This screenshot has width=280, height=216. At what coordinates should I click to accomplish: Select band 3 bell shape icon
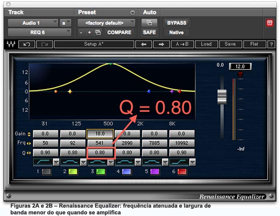pyautogui.click(x=97, y=162)
